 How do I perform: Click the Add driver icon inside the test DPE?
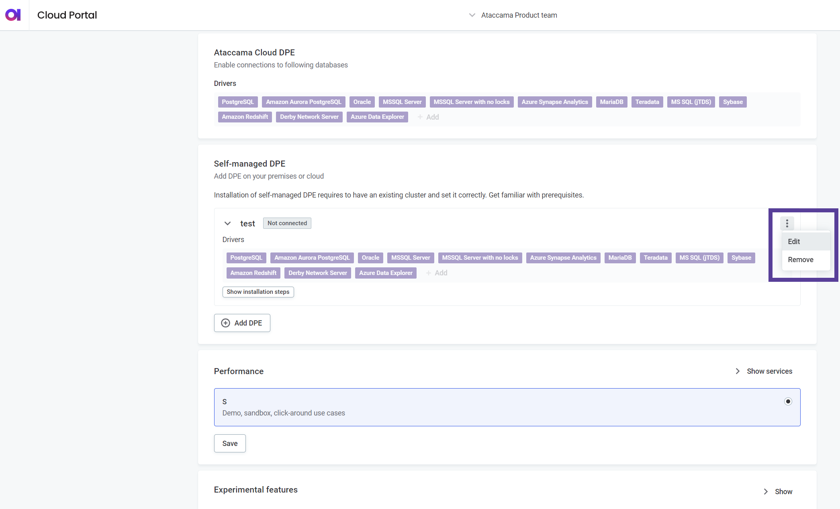tap(429, 273)
